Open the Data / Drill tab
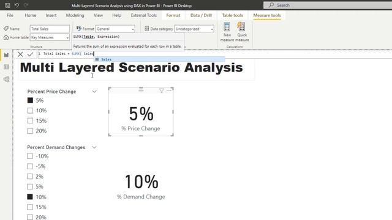The image size is (392, 220). tap(201, 15)
